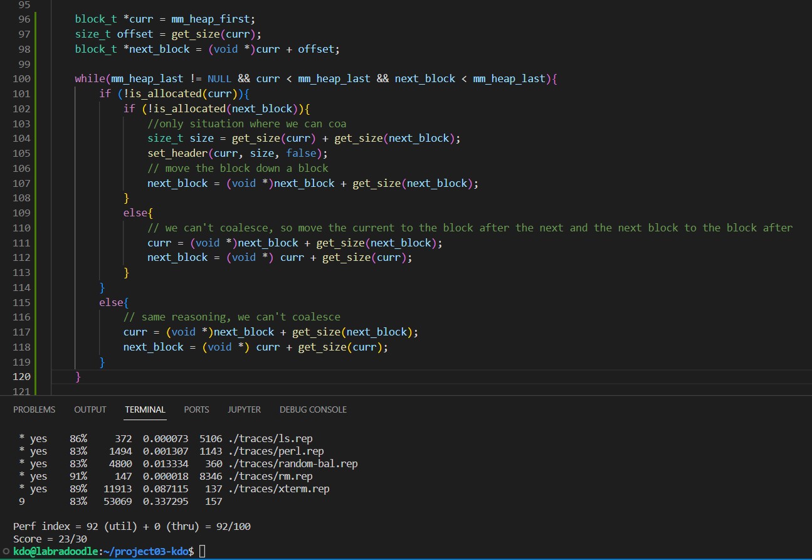Click the command decoration circle beside terminal prompt
812x560 pixels.
point(6,551)
